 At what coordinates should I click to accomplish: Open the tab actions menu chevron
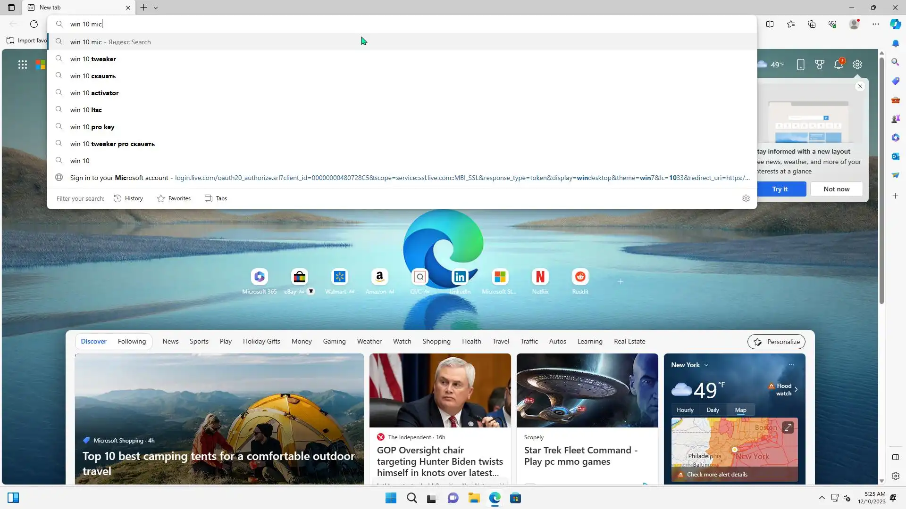point(156,8)
